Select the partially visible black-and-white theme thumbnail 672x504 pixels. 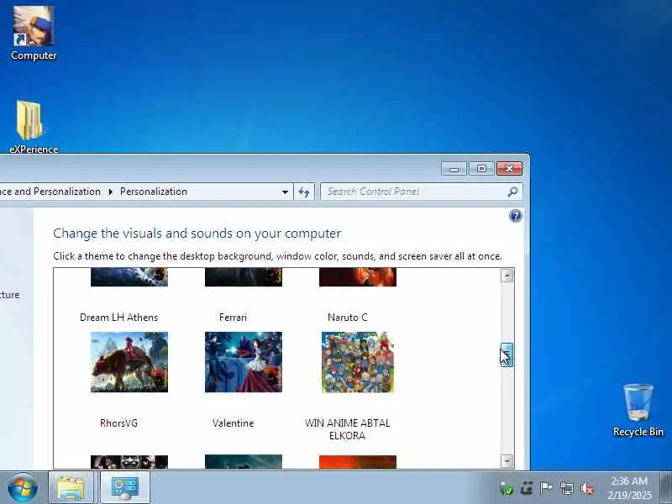(x=129, y=462)
